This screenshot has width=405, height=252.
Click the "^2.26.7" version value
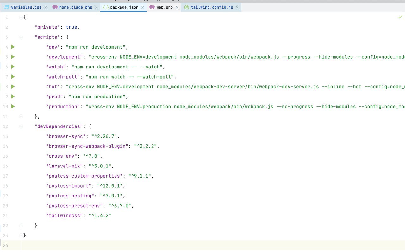[x=104, y=136]
